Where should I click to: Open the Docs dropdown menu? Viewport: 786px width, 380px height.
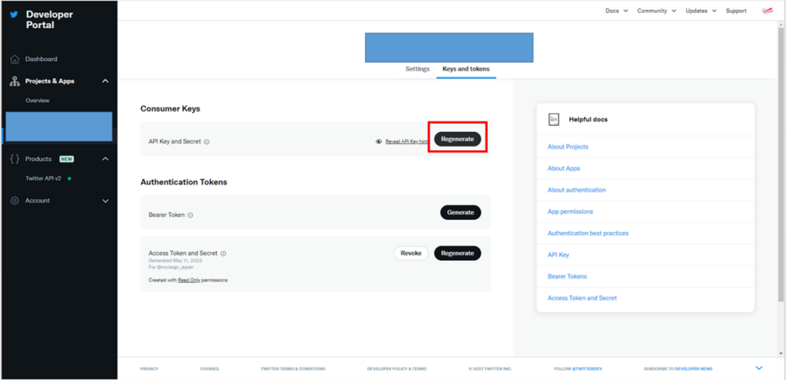click(617, 11)
